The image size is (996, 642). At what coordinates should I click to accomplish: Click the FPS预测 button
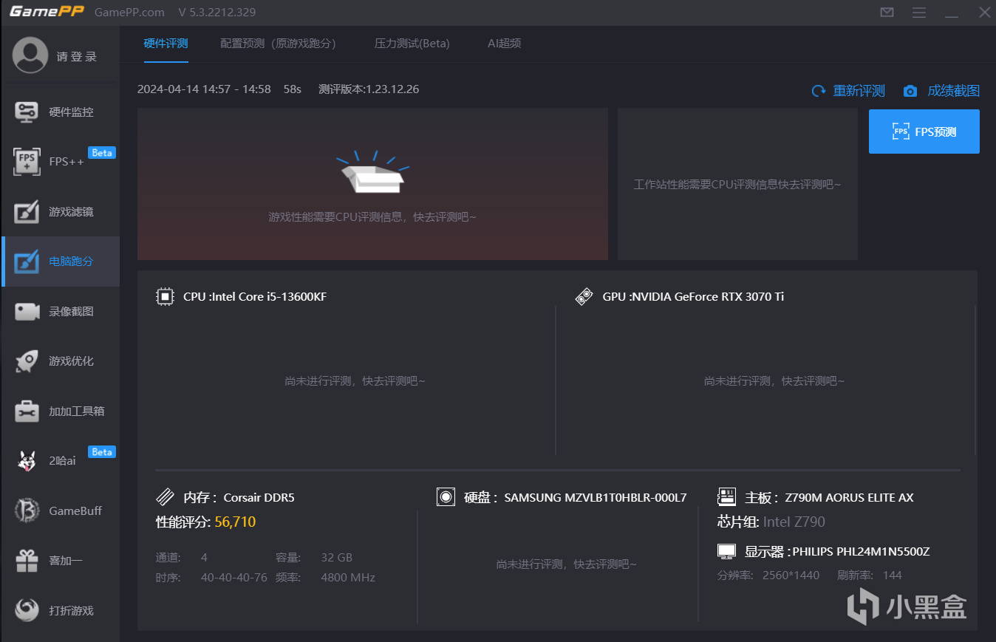pos(924,132)
